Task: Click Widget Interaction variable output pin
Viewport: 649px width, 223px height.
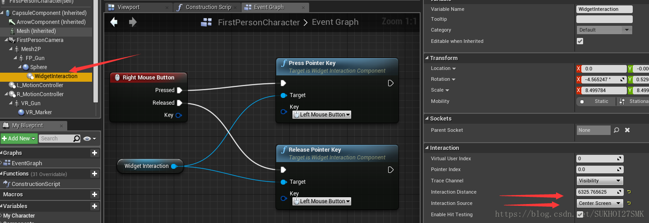Action: 174,166
